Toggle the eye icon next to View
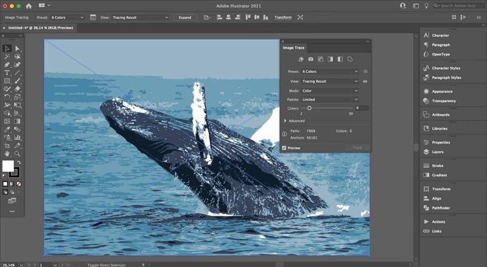The image size is (487, 267). coord(365,81)
